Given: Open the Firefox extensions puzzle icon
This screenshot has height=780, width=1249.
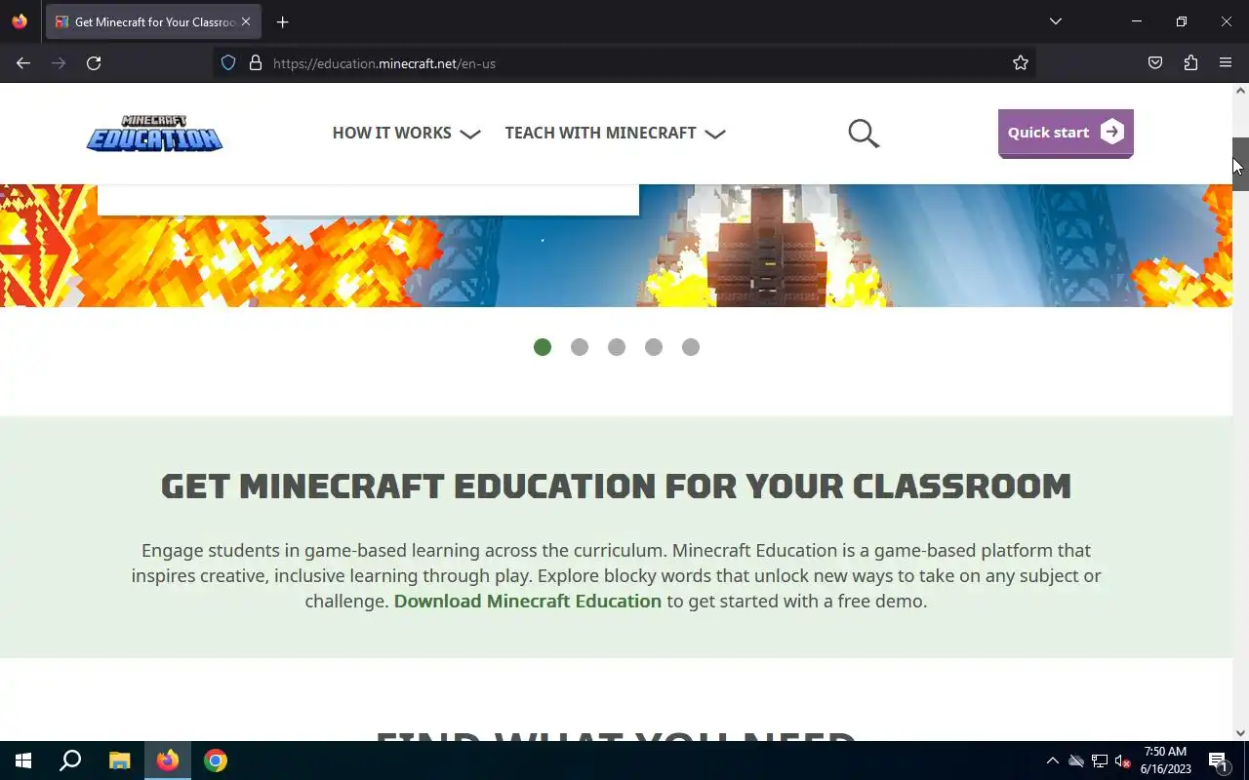Looking at the screenshot, I should tap(1190, 63).
